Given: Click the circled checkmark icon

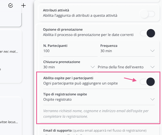Looking at the screenshot, I should tap(11, 5).
